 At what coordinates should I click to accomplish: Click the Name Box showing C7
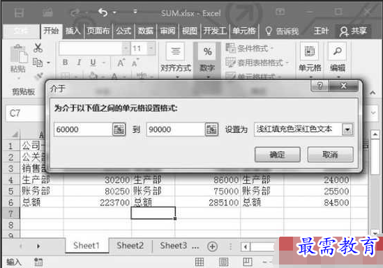tap(24, 113)
